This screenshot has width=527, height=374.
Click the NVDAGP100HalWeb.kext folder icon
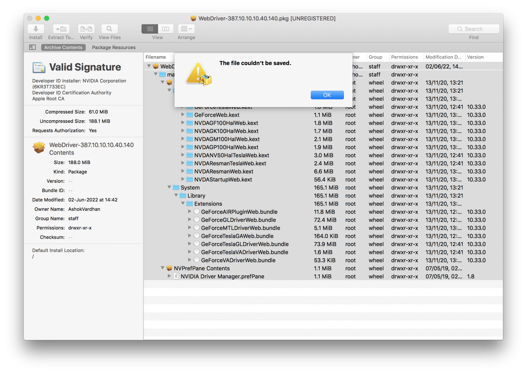190,147
